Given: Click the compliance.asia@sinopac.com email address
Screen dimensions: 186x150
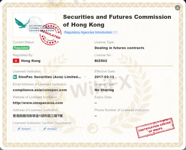Looking at the screenshot, I should [x=40, y=90].
